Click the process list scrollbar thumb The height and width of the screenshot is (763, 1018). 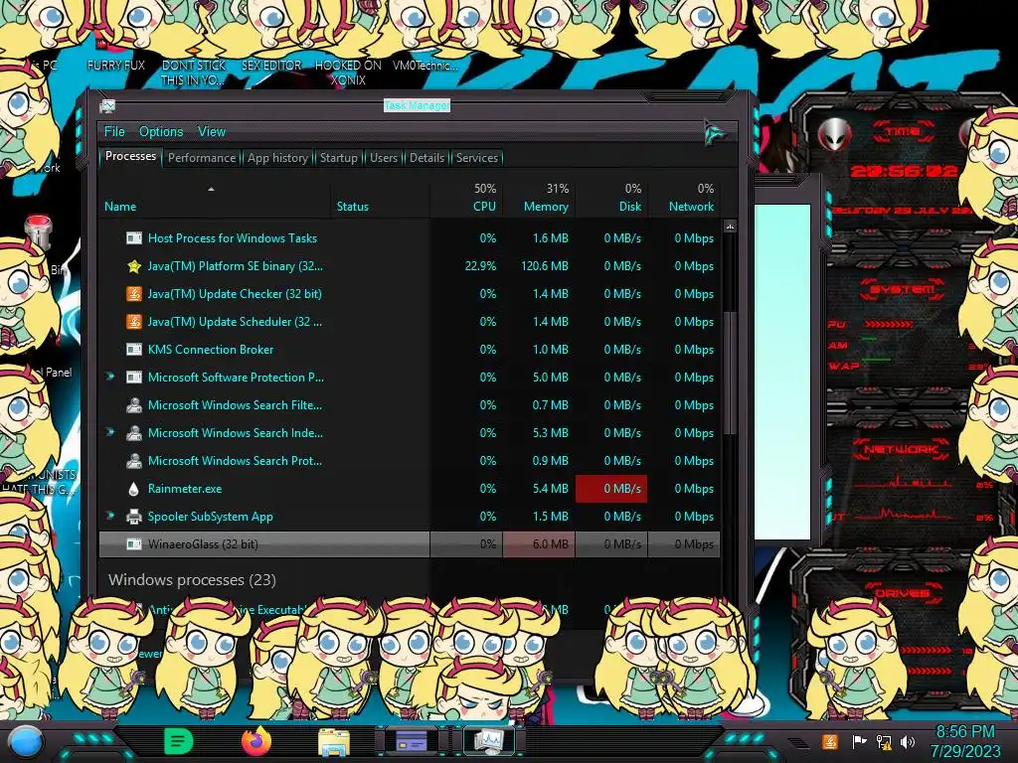pyautogui.click(x=730, y=372)
